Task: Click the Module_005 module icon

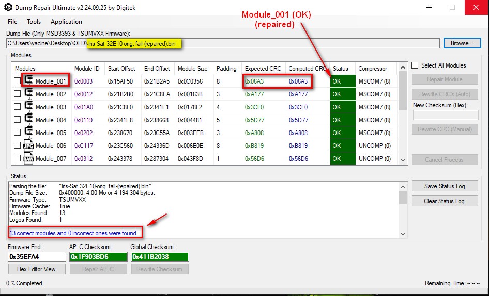Action: click(x=29, y=133)
